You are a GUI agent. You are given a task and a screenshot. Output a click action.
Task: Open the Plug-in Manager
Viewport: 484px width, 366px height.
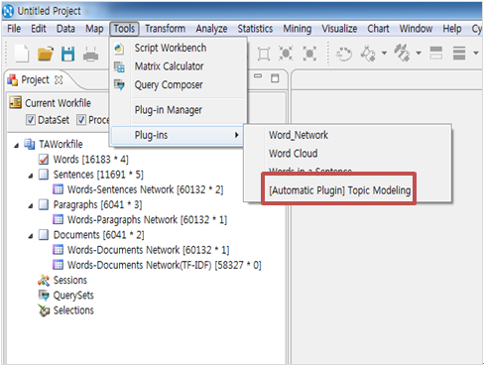click(168, 110)
